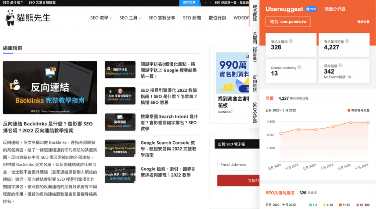Screen dimensions: 376x209
Task: Select the 关键词(按流量) vertical tab
Action: tap(255, 47)
